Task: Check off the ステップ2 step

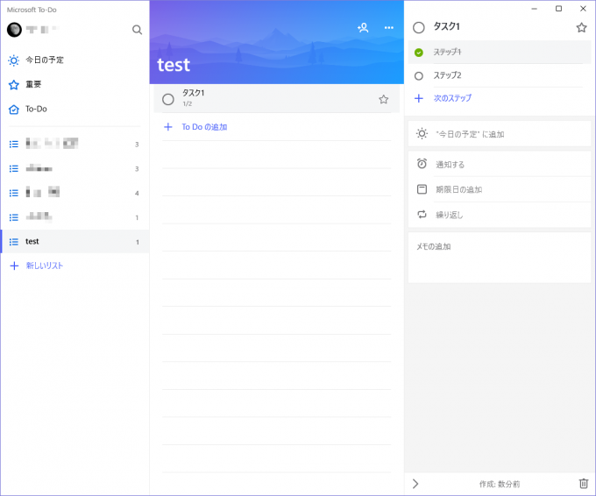Action: pos(419,76)
